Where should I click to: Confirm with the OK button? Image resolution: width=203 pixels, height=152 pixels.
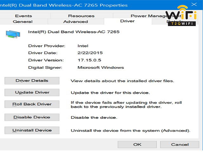[137, 144]
